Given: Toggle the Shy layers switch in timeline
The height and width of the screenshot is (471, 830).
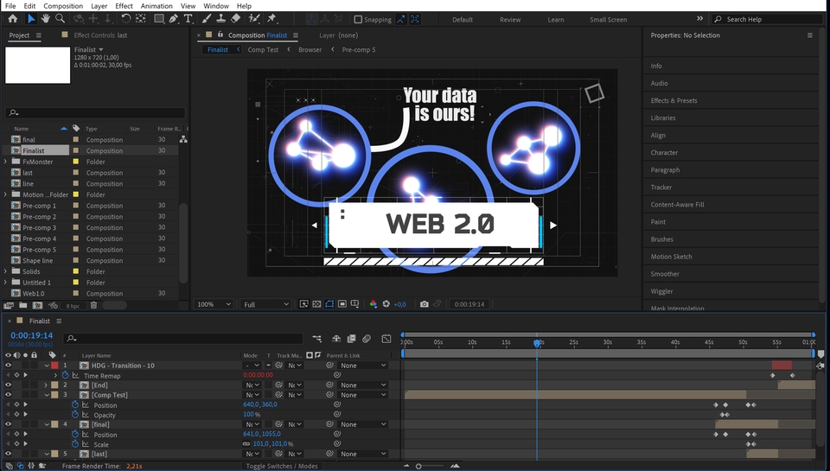Looking at the screenshot, I should (x=336, y=339).
